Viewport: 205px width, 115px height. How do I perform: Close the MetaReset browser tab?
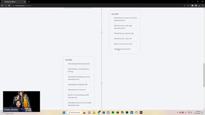click(x=25, y=2)
